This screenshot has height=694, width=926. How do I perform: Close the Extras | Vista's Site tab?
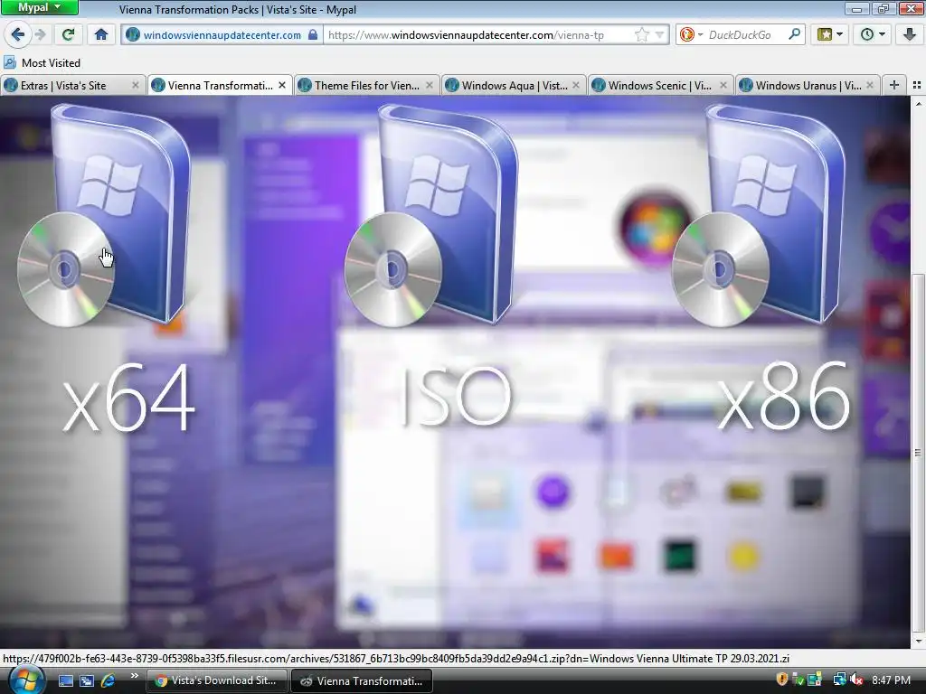(x=136, y=86)
